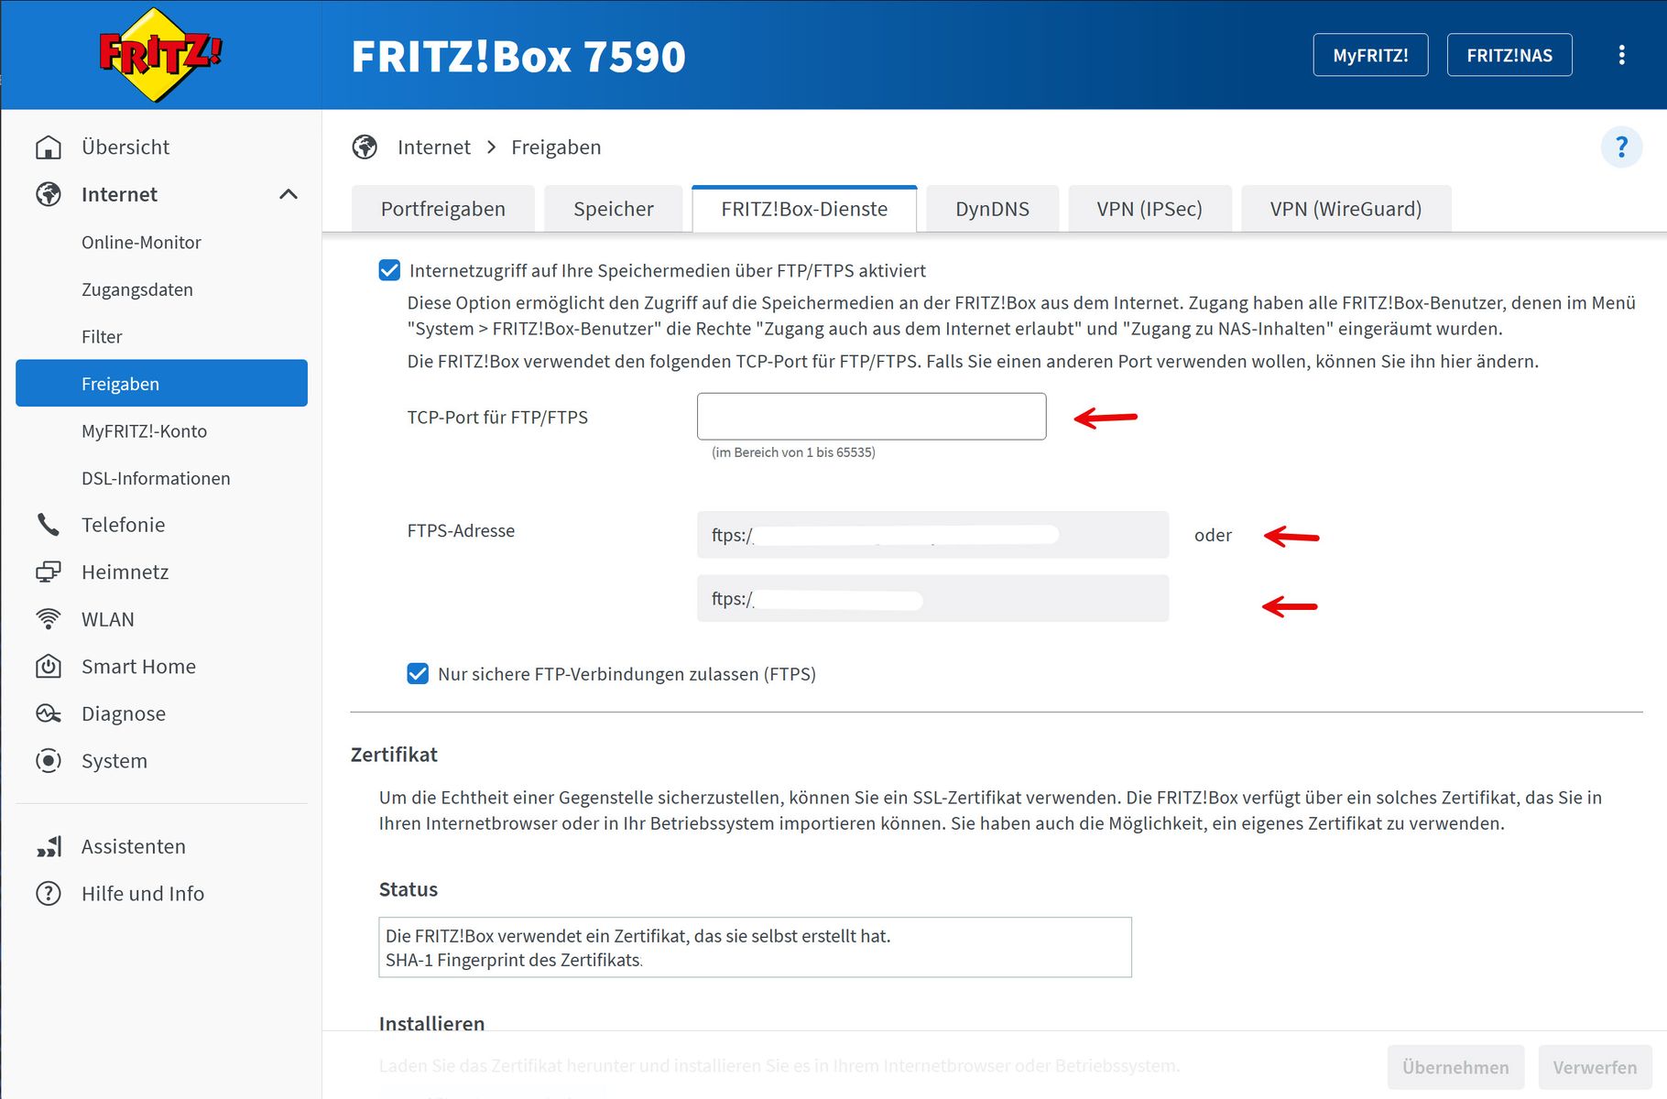Open Zugangsdaten in sidebar
Viewport: 1667px width, 1099px height.
137,289
